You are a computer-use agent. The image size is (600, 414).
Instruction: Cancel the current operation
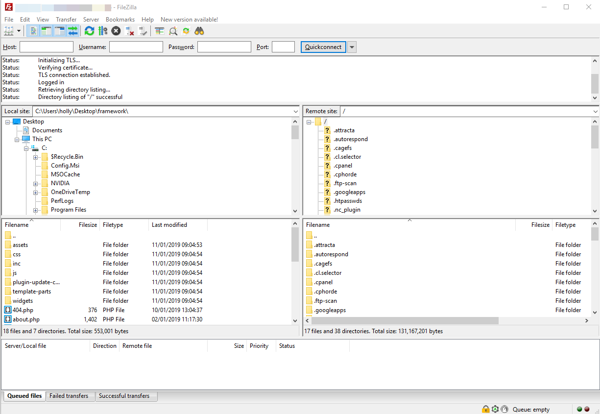pos(116,30)
